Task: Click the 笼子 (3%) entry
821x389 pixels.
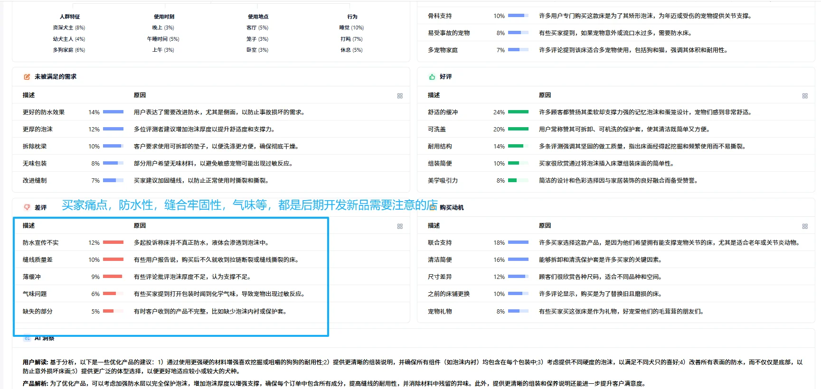Action: click(257, 39)
